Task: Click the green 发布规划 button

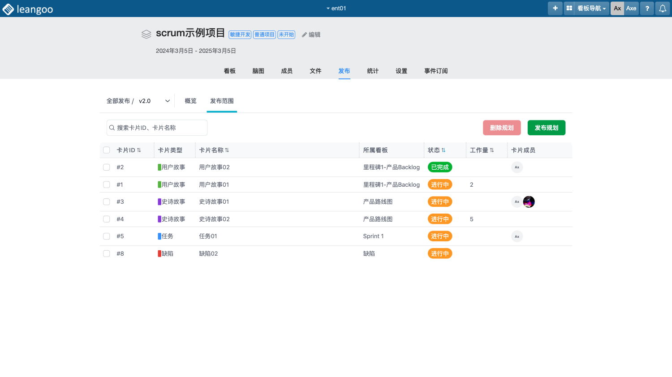Action: (546, 128)
